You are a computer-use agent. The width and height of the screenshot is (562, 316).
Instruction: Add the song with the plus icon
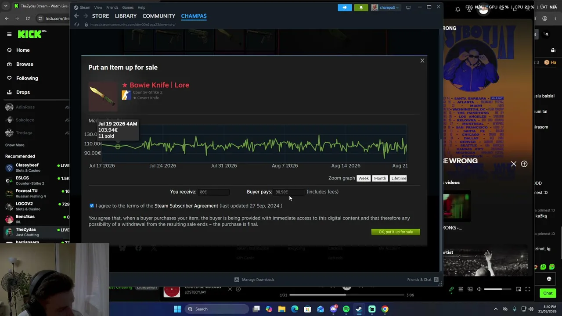[x=524, y=164]
